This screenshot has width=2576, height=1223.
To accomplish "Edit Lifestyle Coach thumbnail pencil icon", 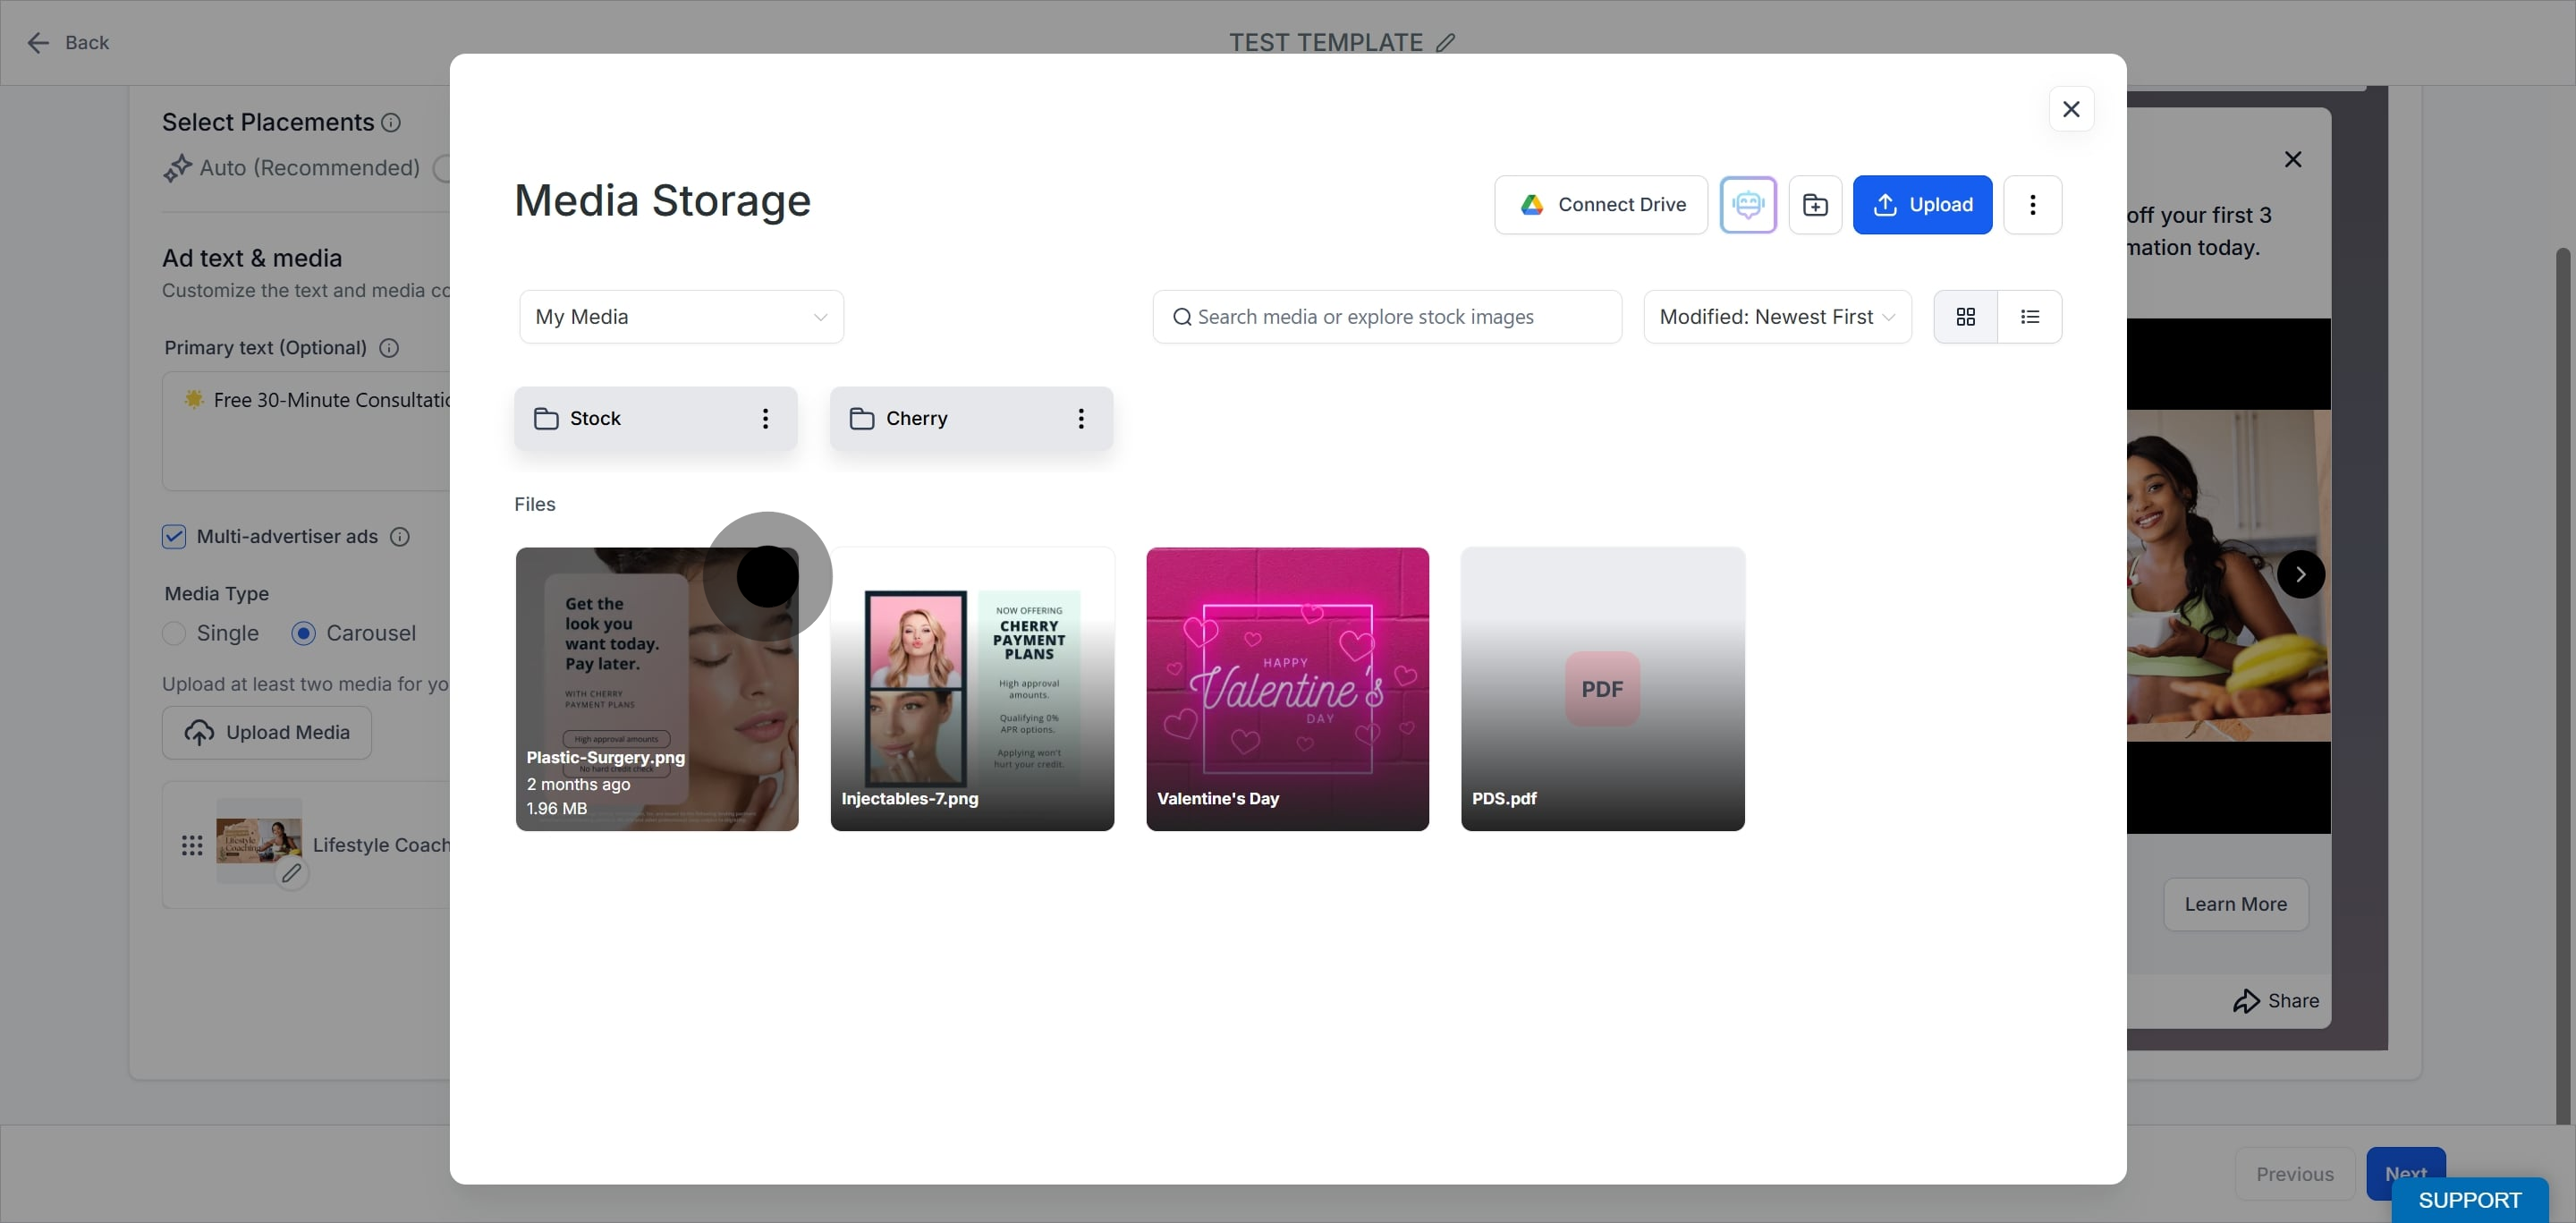I will click(x=291, y=873).
